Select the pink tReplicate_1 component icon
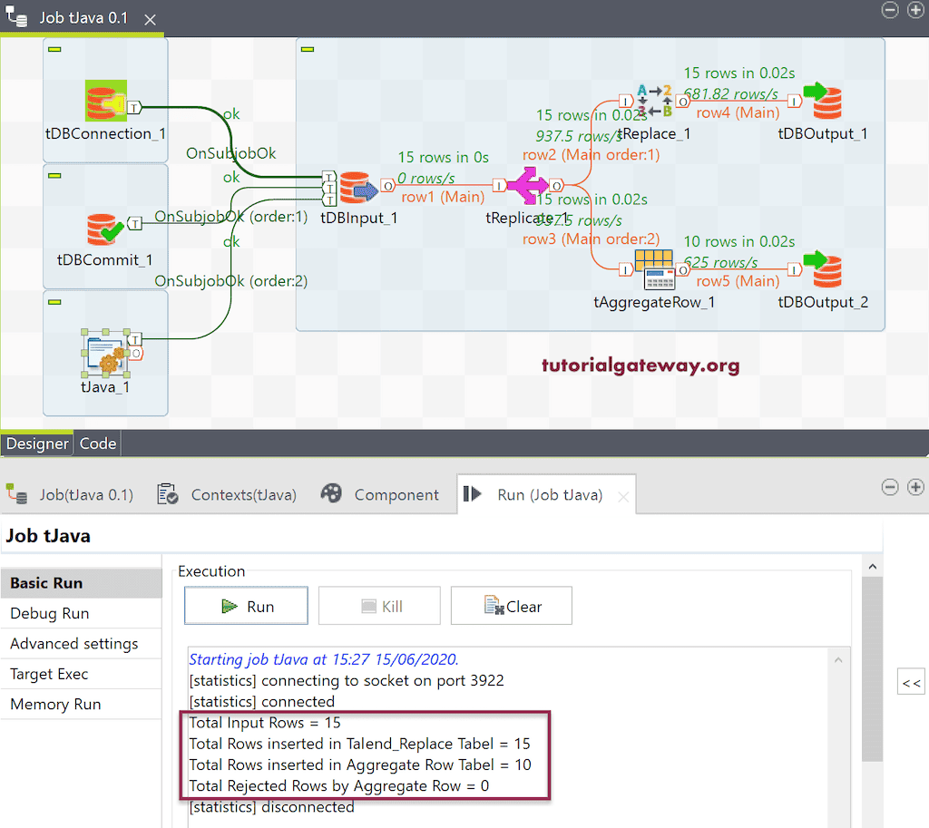 pyautogui.click(x=529, y=186)
